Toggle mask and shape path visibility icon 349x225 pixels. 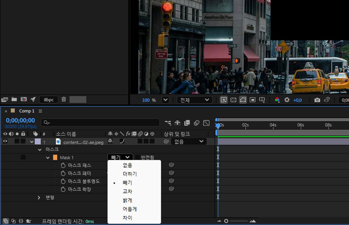pos(243,100)
